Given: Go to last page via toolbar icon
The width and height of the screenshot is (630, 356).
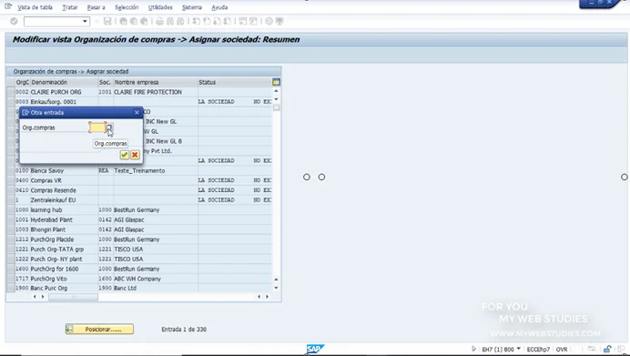Looking at the screenshot, I should coord(227,21).
